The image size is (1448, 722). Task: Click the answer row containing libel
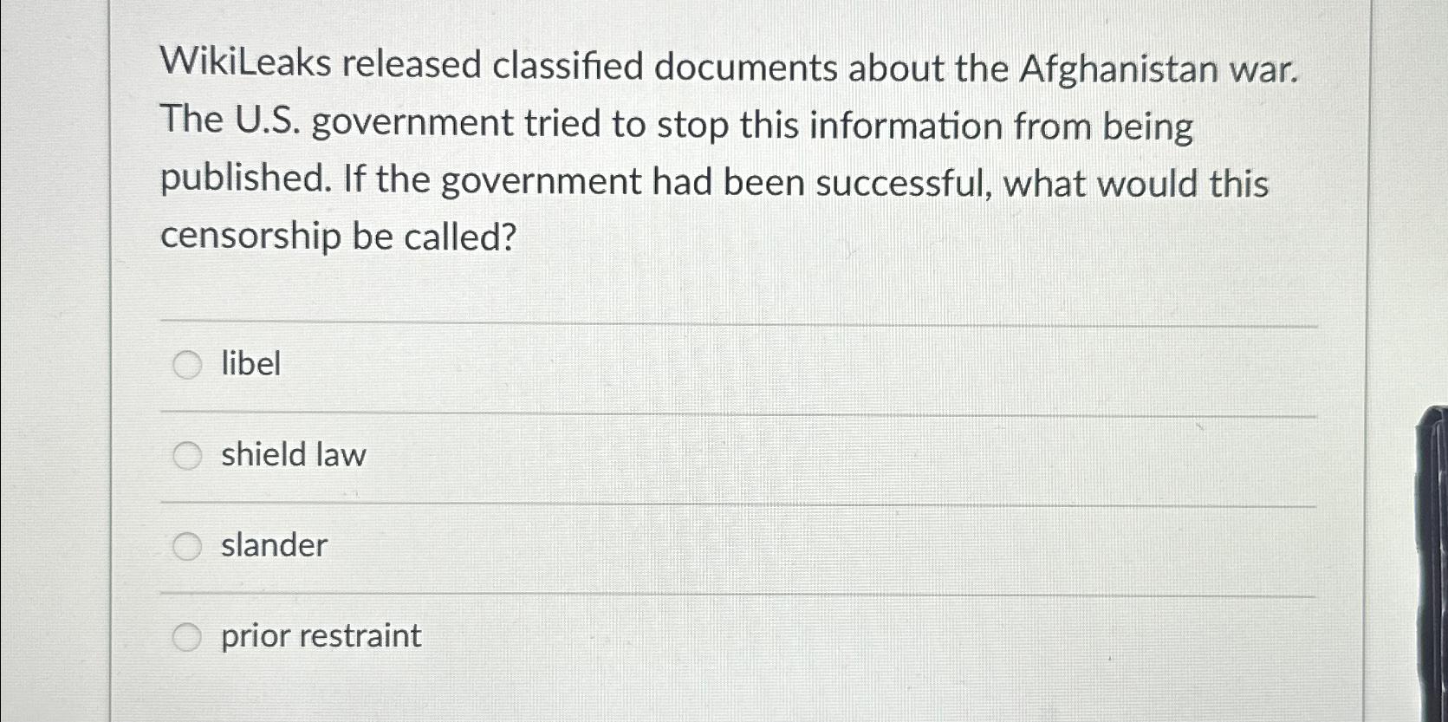pos(607,366)
